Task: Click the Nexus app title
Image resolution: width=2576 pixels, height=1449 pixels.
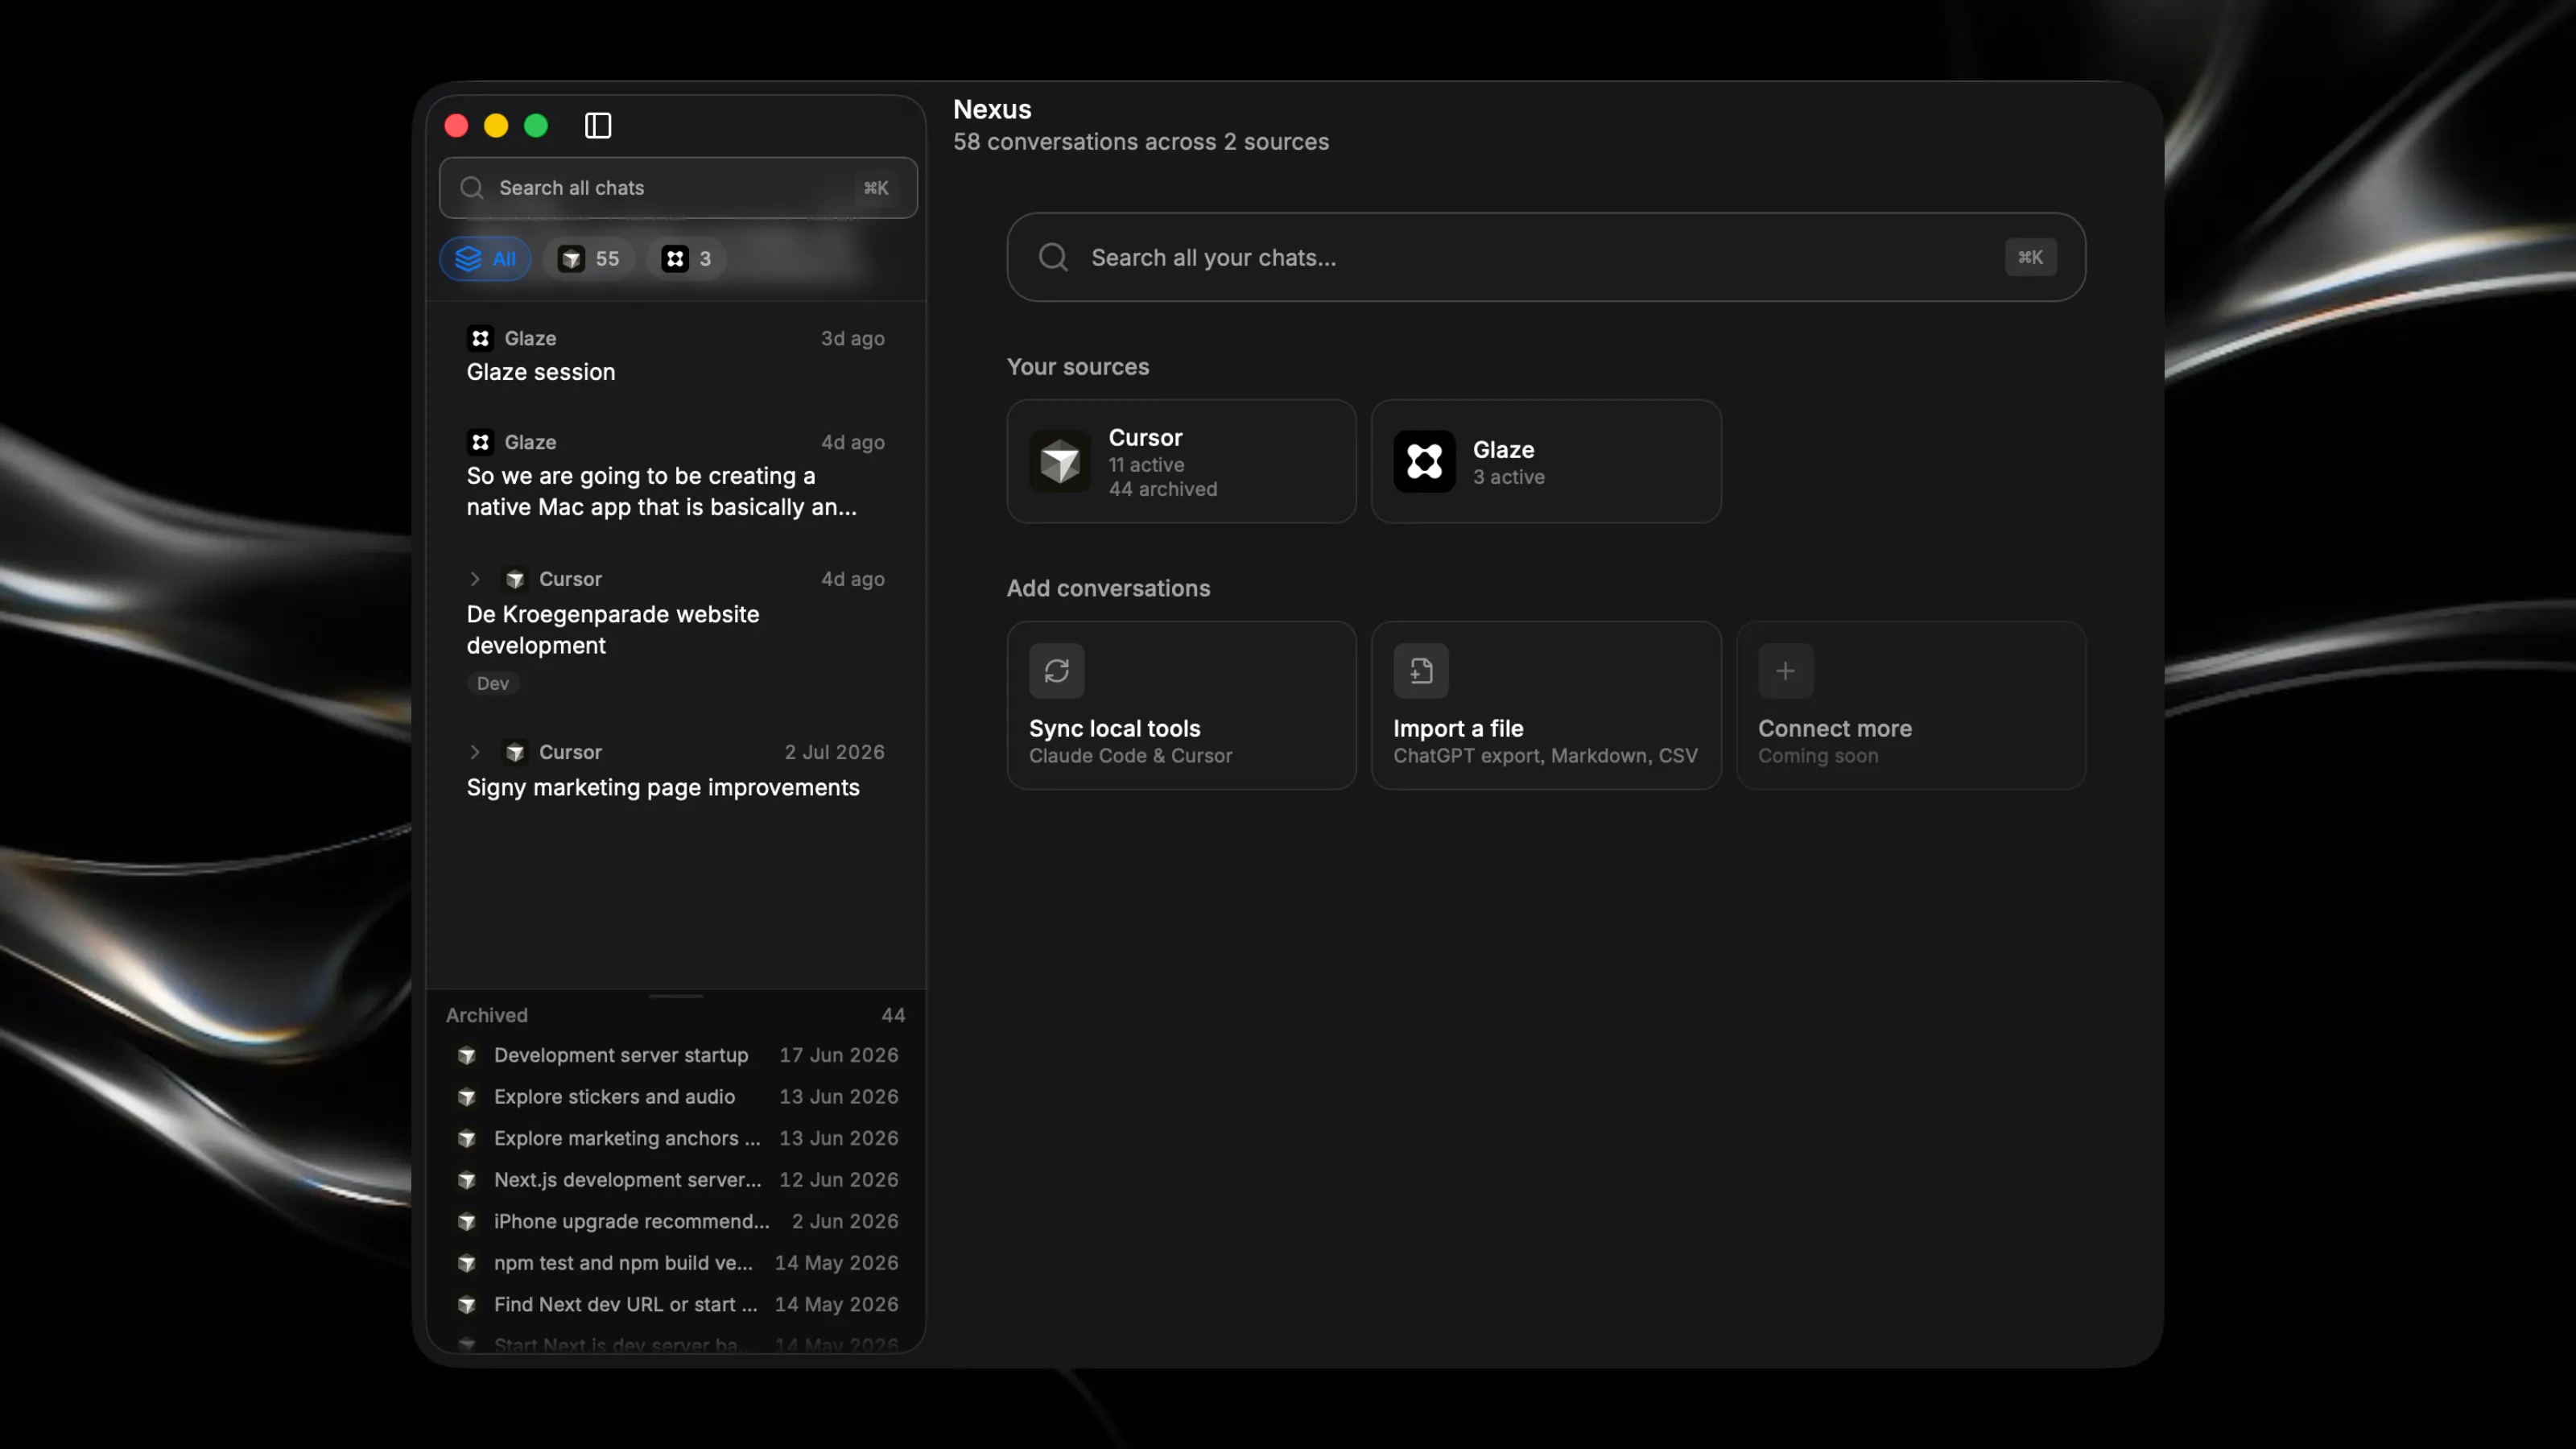Action: (x=992, y=109)
